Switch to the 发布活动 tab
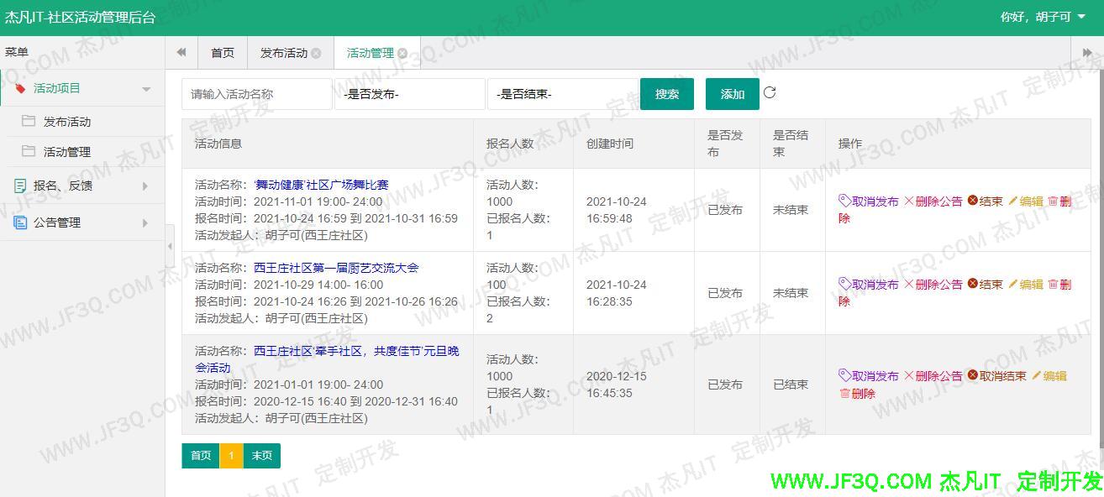The width and height of the screenshot is (1104, 497). pos(285,52)
